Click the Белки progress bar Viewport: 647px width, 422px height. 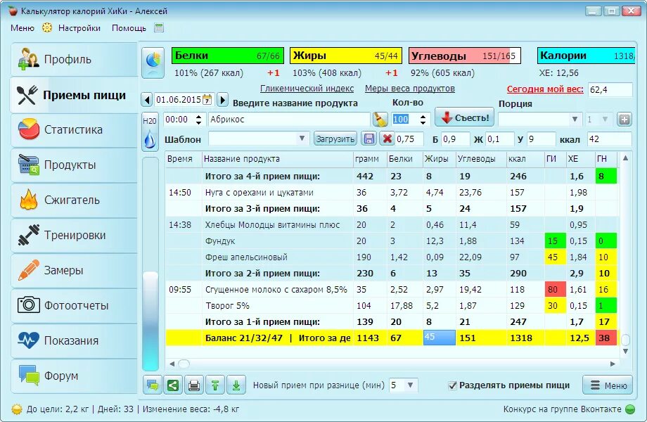pyautogui.click(x=228, y=56)
